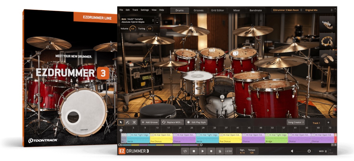Select the Track 1 tab
Screen dimensions: 354x161
(x=316, y=123)
